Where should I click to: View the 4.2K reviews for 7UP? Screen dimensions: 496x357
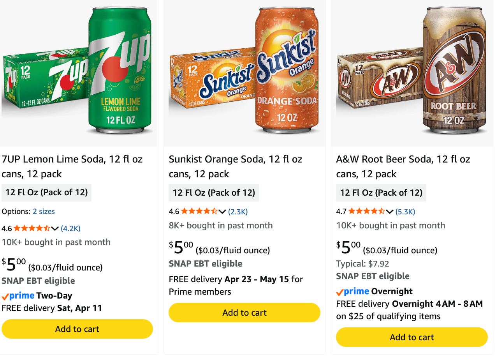[x=70, y=228]
